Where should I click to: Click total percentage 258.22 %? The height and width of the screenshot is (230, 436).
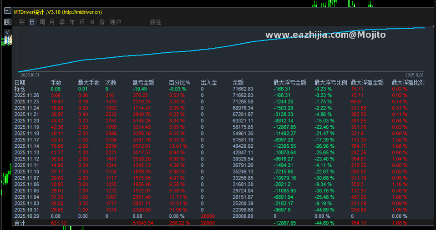180,223
